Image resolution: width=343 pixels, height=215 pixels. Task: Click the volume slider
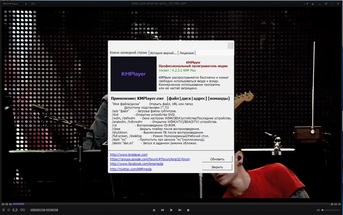point(331,210)
